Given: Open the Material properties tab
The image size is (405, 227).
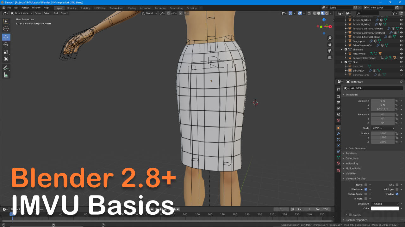Looking at the screenshot, I should (338, 163).
